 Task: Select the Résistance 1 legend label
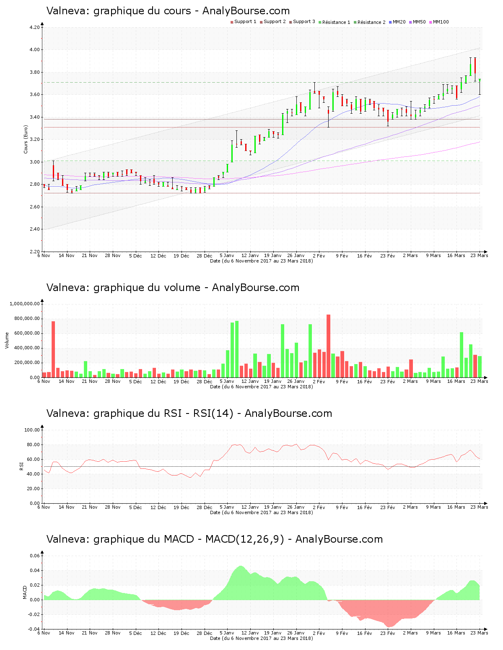(x=336, y=22)
